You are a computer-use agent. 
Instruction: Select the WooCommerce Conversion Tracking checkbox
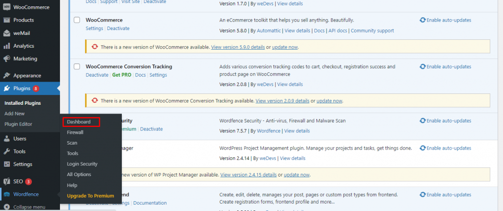77,66
